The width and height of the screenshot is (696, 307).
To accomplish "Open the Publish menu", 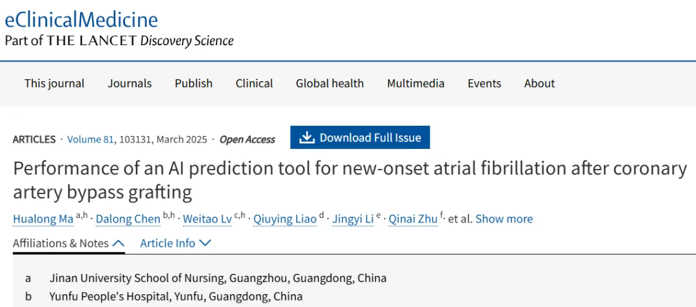I will pos(193,84).
